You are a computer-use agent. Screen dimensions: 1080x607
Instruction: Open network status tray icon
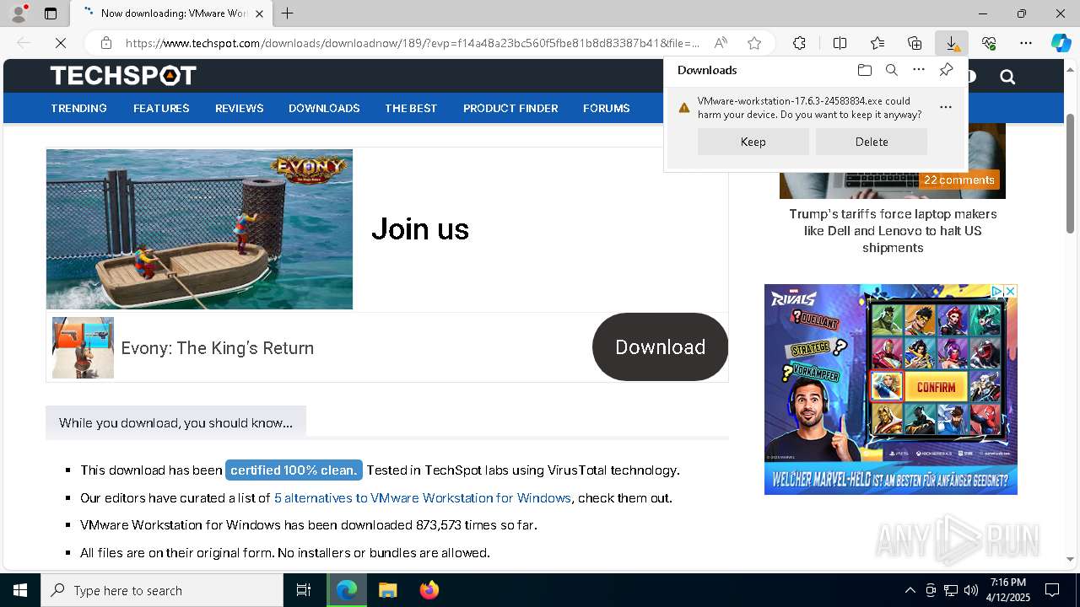coord(951,590)
